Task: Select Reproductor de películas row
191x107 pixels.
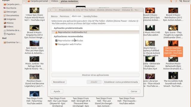Action: pyautogui.click(x=95, y=40)
